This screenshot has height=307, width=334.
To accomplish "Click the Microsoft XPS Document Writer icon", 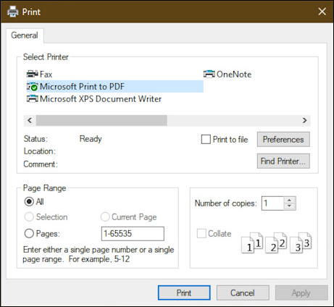I will 32,98.
